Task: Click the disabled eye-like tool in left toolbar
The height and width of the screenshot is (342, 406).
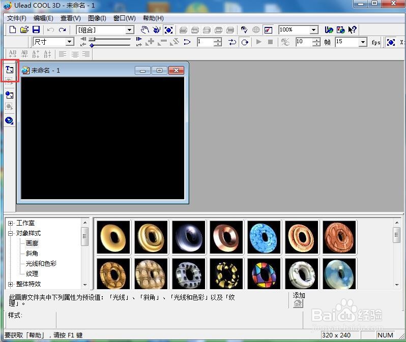Action: point(9,107)
